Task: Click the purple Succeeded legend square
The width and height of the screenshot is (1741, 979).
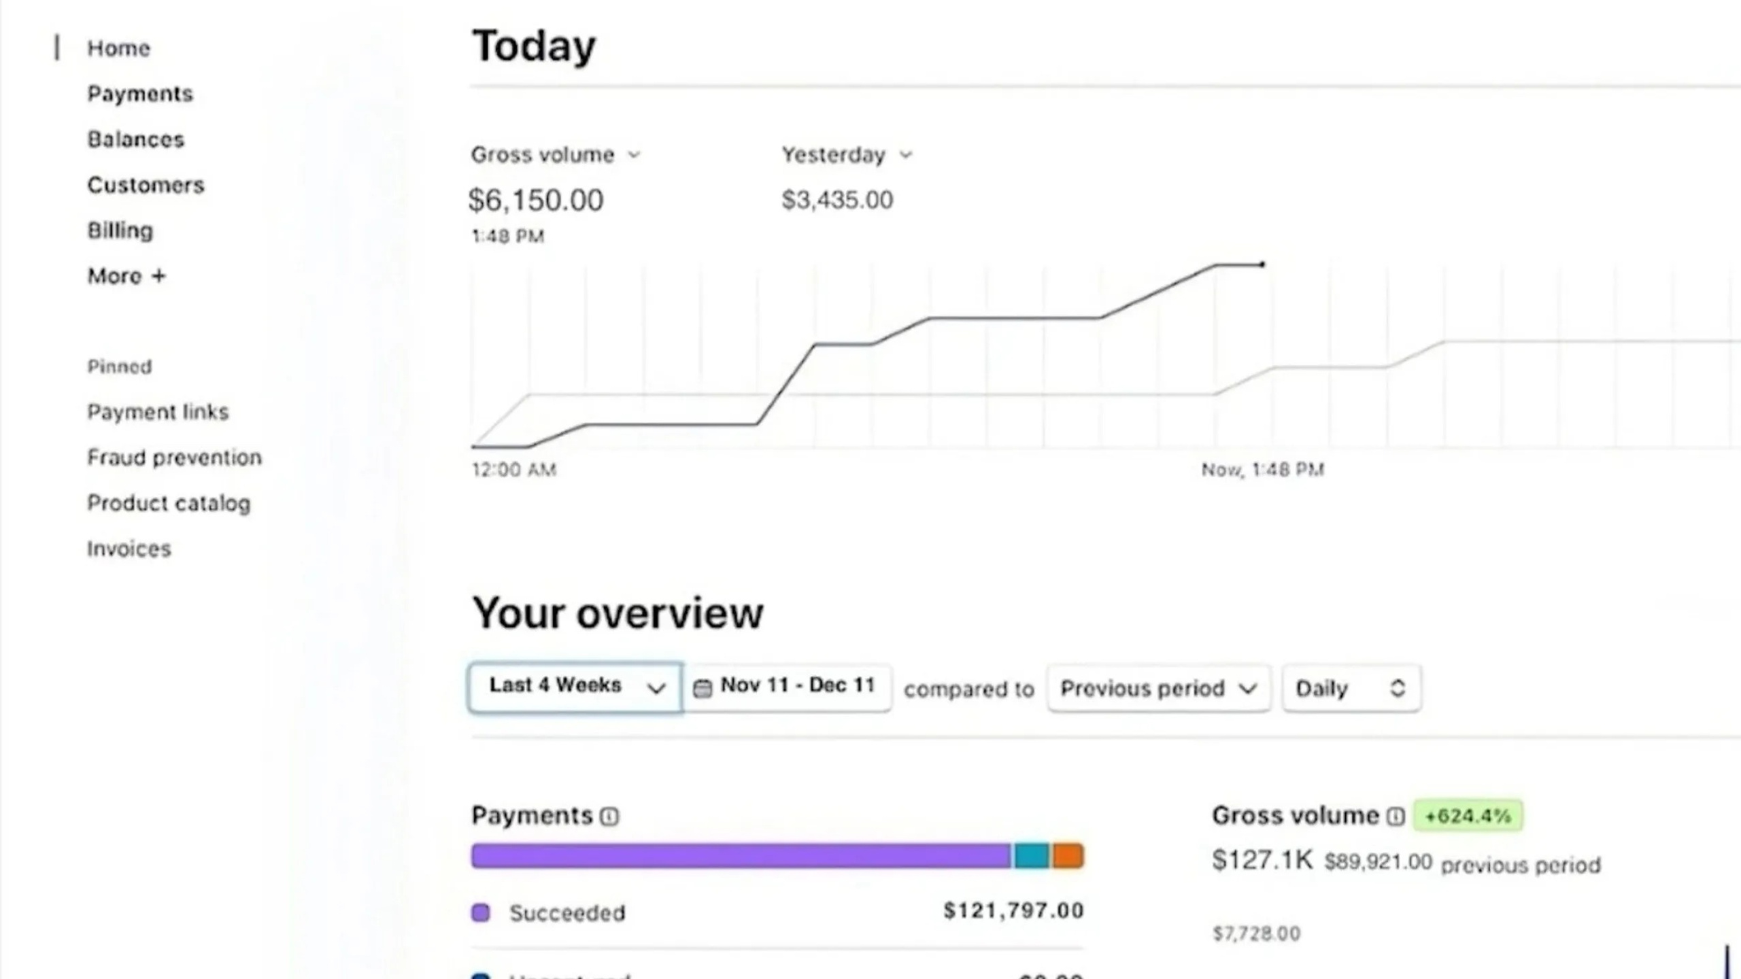Action: coord(480,912)
